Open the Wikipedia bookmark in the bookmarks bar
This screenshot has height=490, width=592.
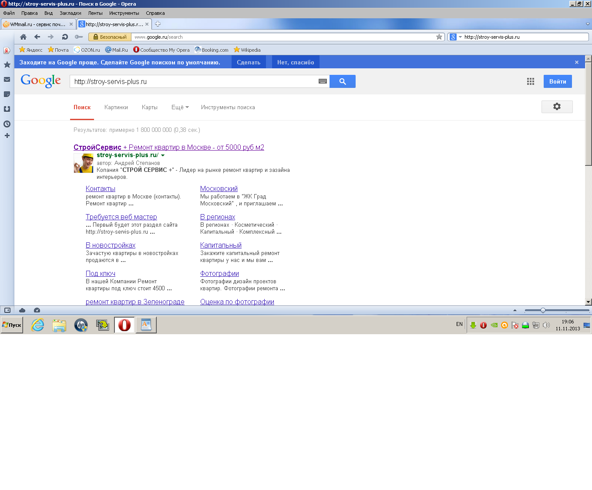247,50
